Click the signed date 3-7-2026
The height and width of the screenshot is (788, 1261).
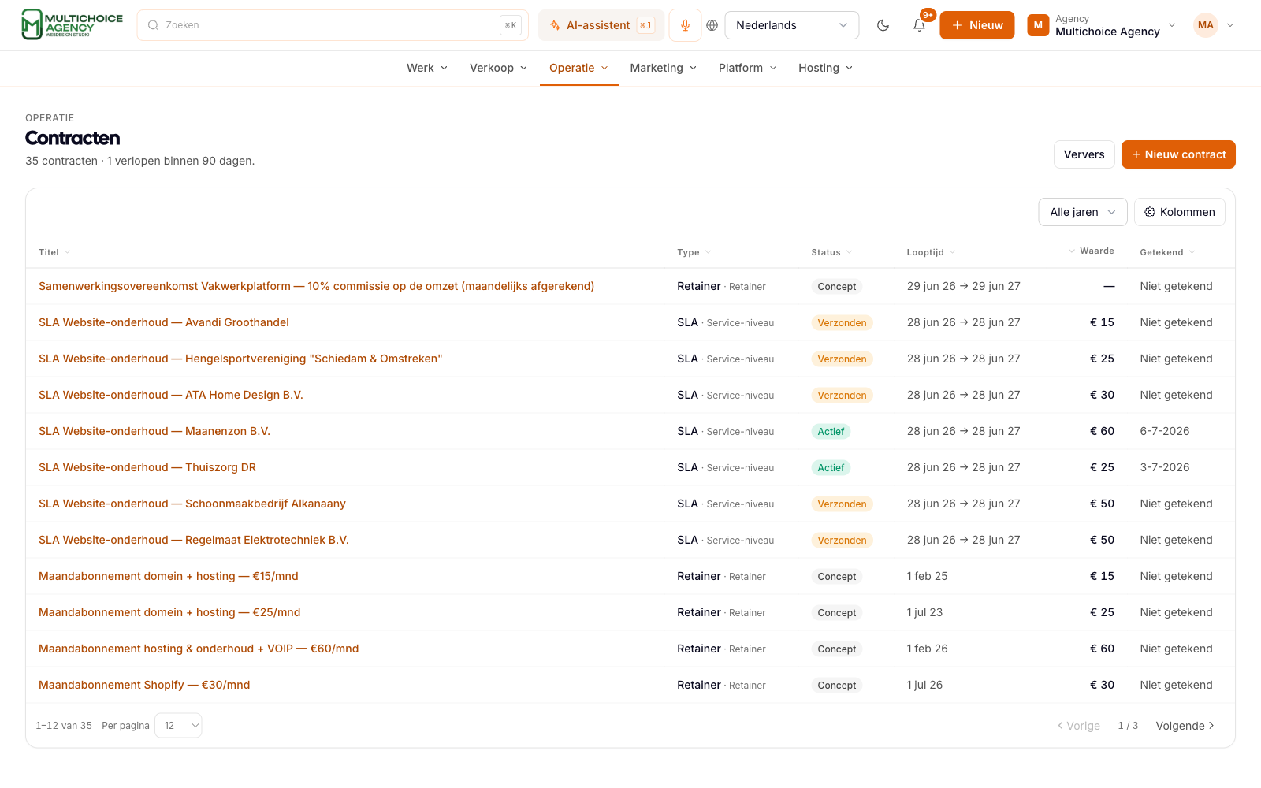(1164, 467)
